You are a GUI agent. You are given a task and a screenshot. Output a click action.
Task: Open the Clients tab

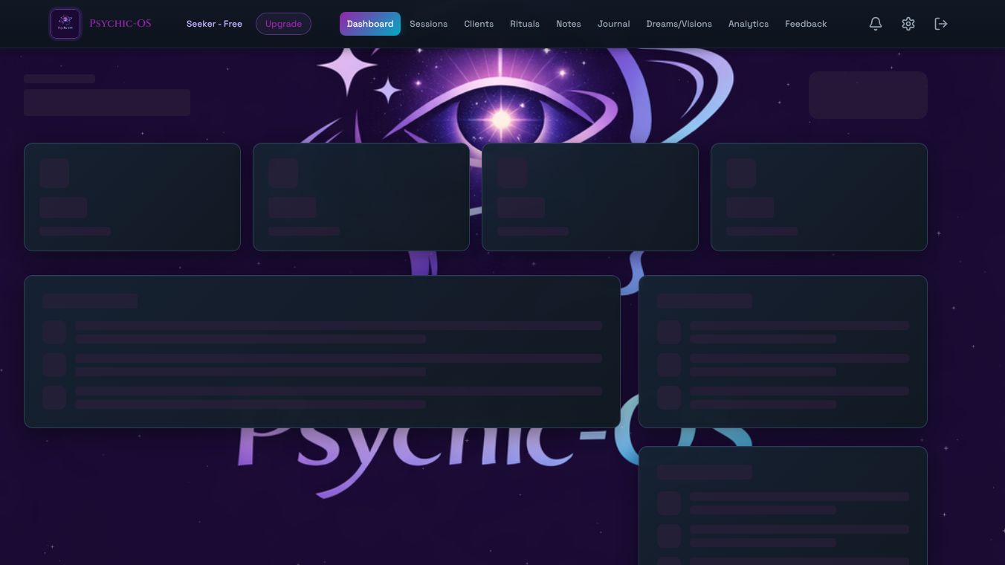click(479, 24)
